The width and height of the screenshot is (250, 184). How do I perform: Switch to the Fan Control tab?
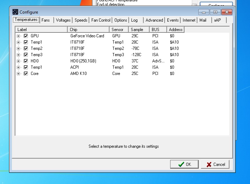pos(101,20)
